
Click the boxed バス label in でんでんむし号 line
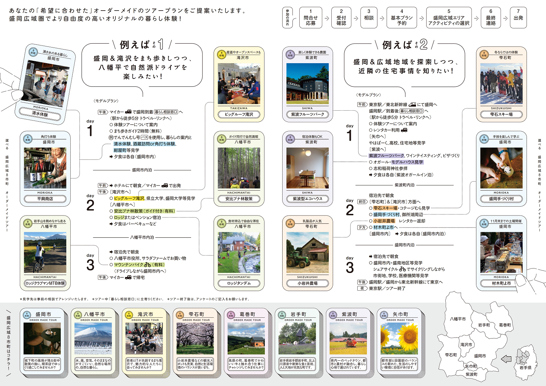[144, 137]
